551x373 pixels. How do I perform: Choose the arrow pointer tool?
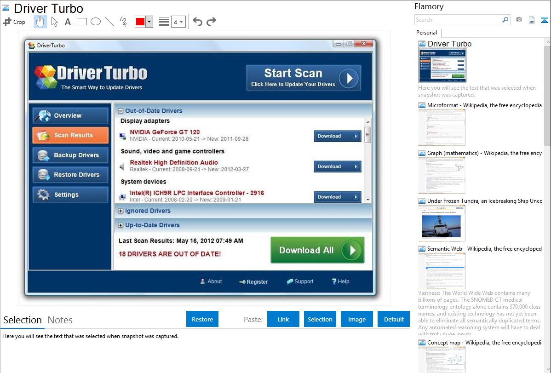click(54, 22)
